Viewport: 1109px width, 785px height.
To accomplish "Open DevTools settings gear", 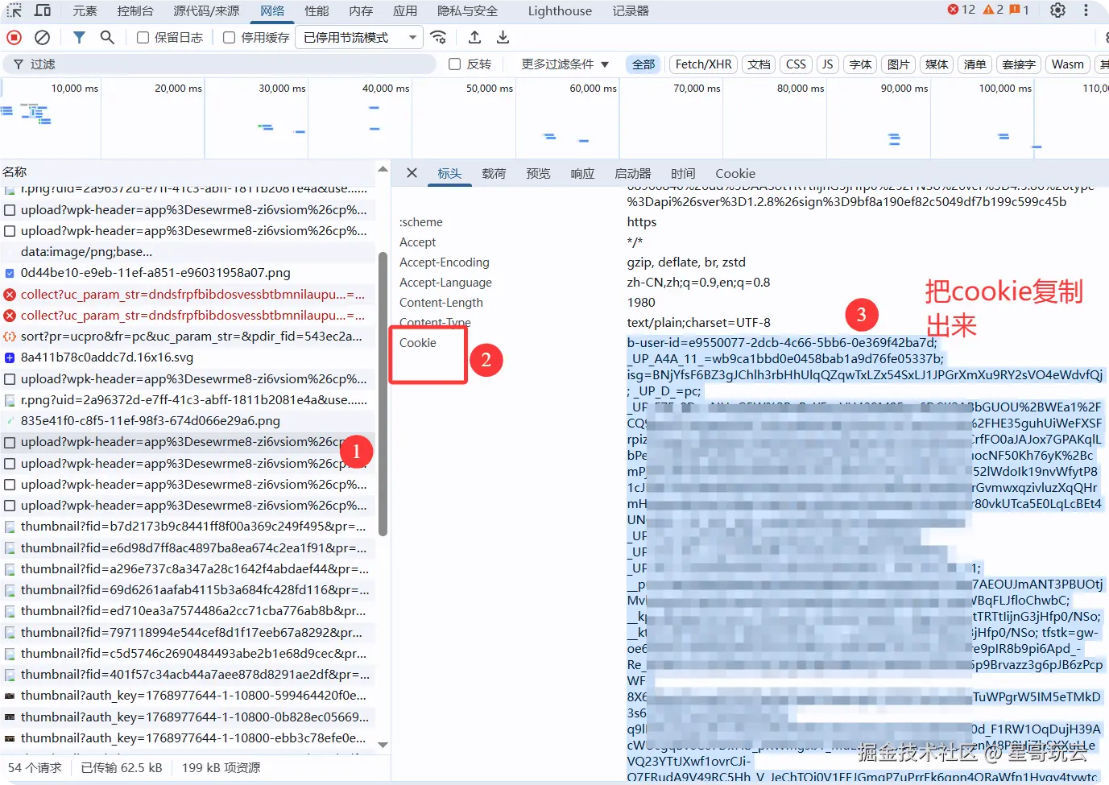I will tap(1057, 10).
